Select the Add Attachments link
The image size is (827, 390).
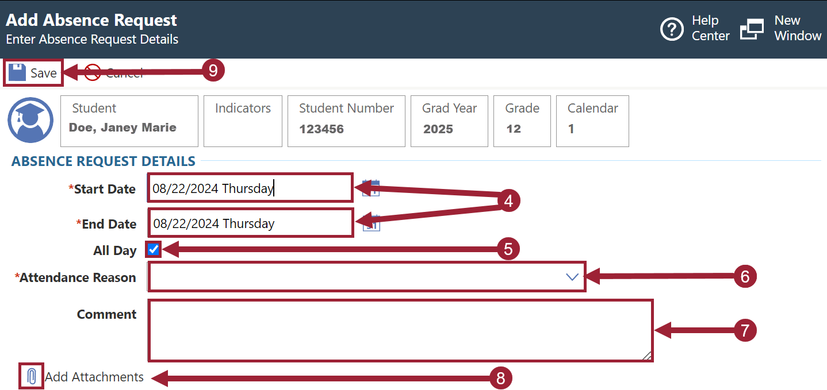94,377
